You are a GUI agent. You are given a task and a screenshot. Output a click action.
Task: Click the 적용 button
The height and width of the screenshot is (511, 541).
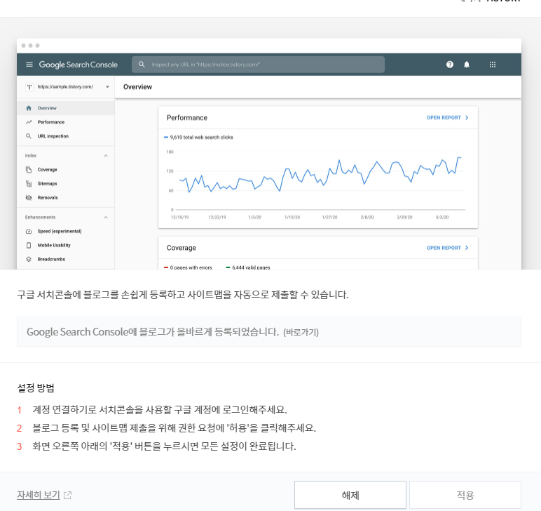pyautogui.click(x=465, y=495)
